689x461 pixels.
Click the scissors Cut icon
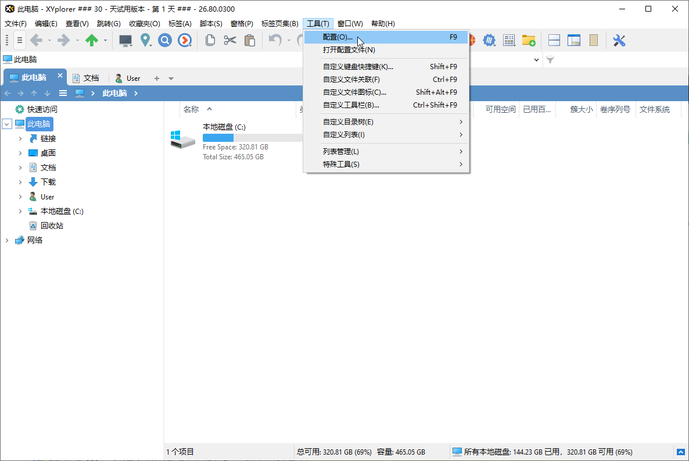[230, 41]
